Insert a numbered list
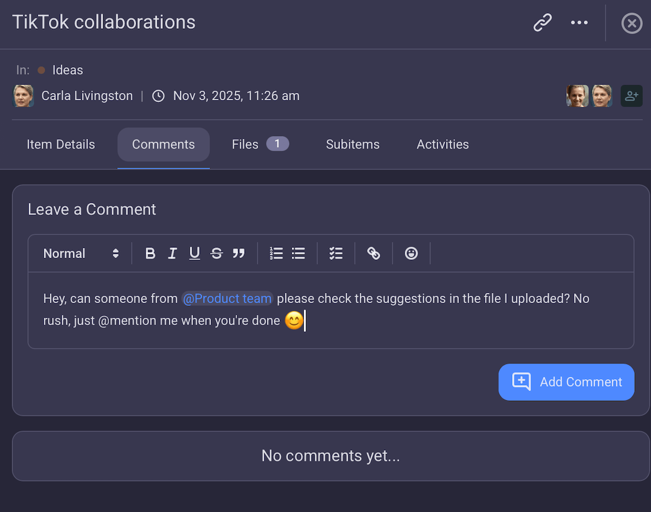 click(x=276, y=253)
